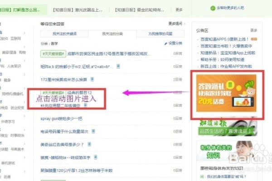Viewport: 272px width, 181px height.
Task: Click green hashtag tag on first question
Action: [x=53, y=54]
